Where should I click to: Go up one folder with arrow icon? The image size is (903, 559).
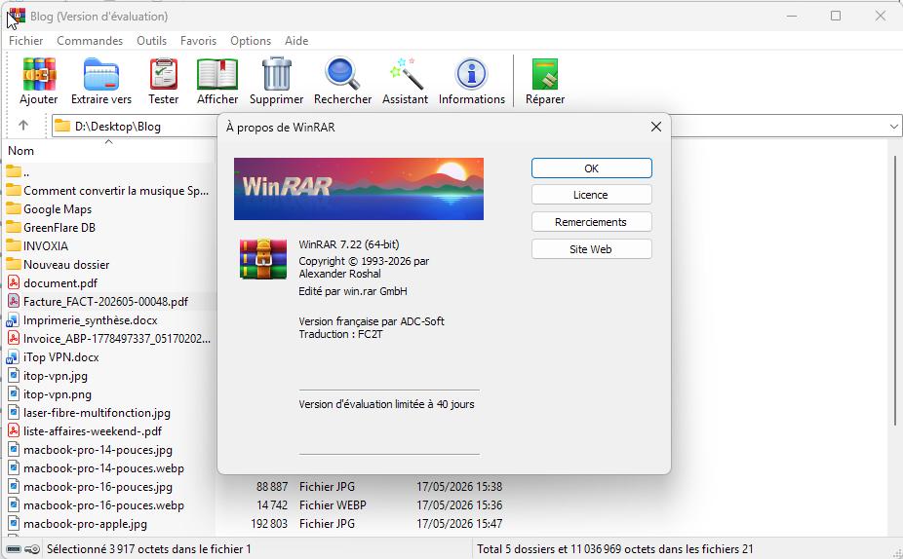coord(23,125)
